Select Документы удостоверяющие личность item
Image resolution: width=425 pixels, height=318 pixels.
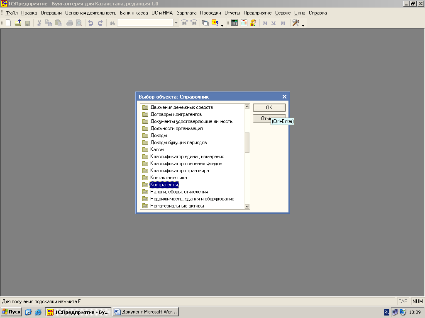[x=191, y=121]
